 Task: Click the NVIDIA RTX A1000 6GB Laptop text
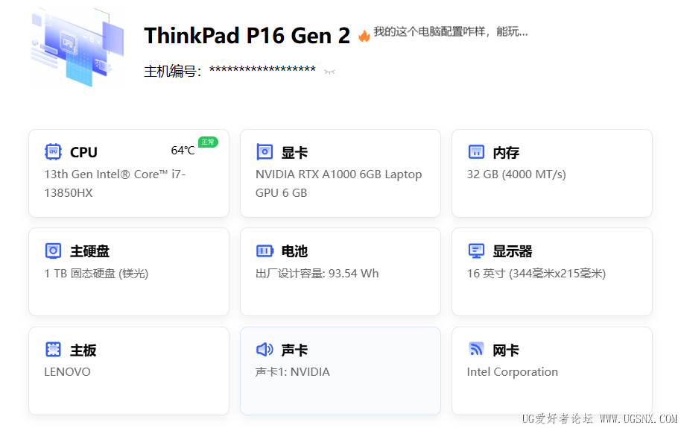click(x=338, y=183)
